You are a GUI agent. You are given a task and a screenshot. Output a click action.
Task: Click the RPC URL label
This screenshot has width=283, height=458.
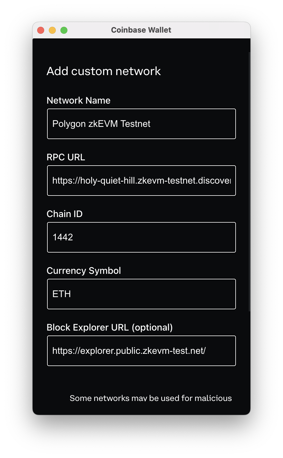(66, 157)
